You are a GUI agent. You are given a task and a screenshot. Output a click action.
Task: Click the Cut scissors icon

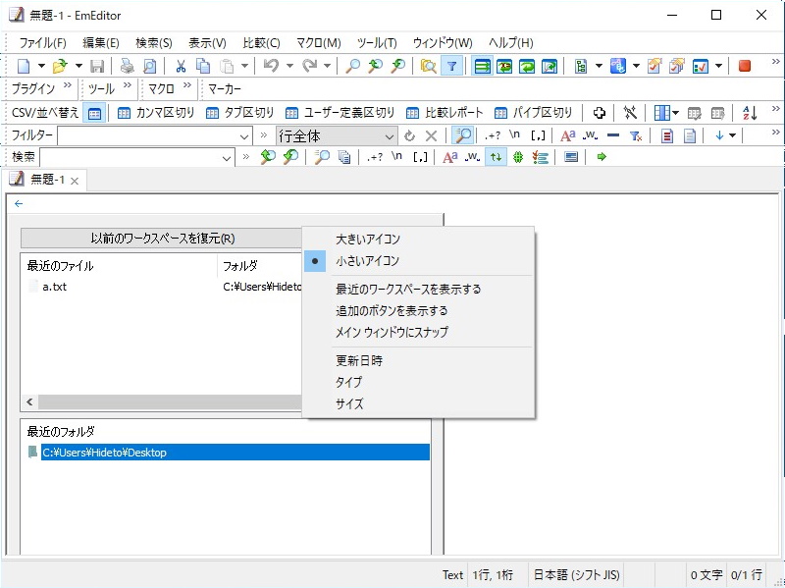tap(181, 66)
